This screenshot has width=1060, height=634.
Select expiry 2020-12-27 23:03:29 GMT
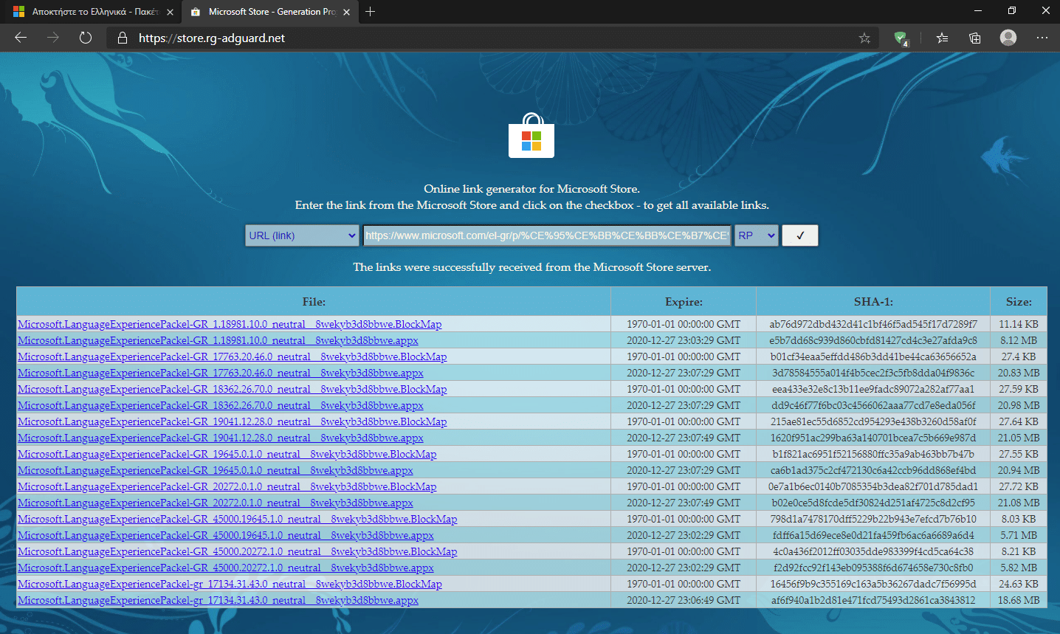click(684, 340)
